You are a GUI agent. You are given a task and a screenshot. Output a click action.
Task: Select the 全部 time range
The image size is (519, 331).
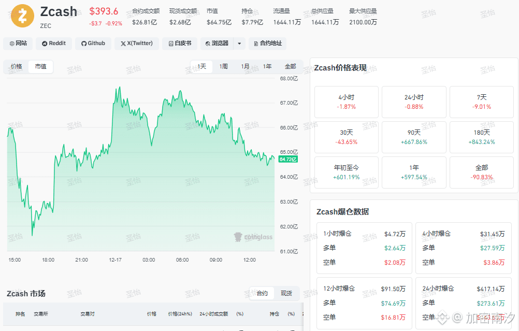pyautogui.click(x=290, y=66)
